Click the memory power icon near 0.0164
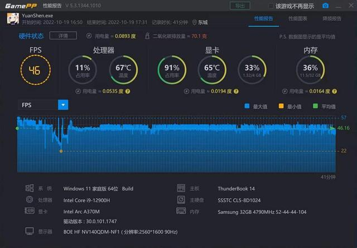The image size is (357, 248). [x=285, y=92]
